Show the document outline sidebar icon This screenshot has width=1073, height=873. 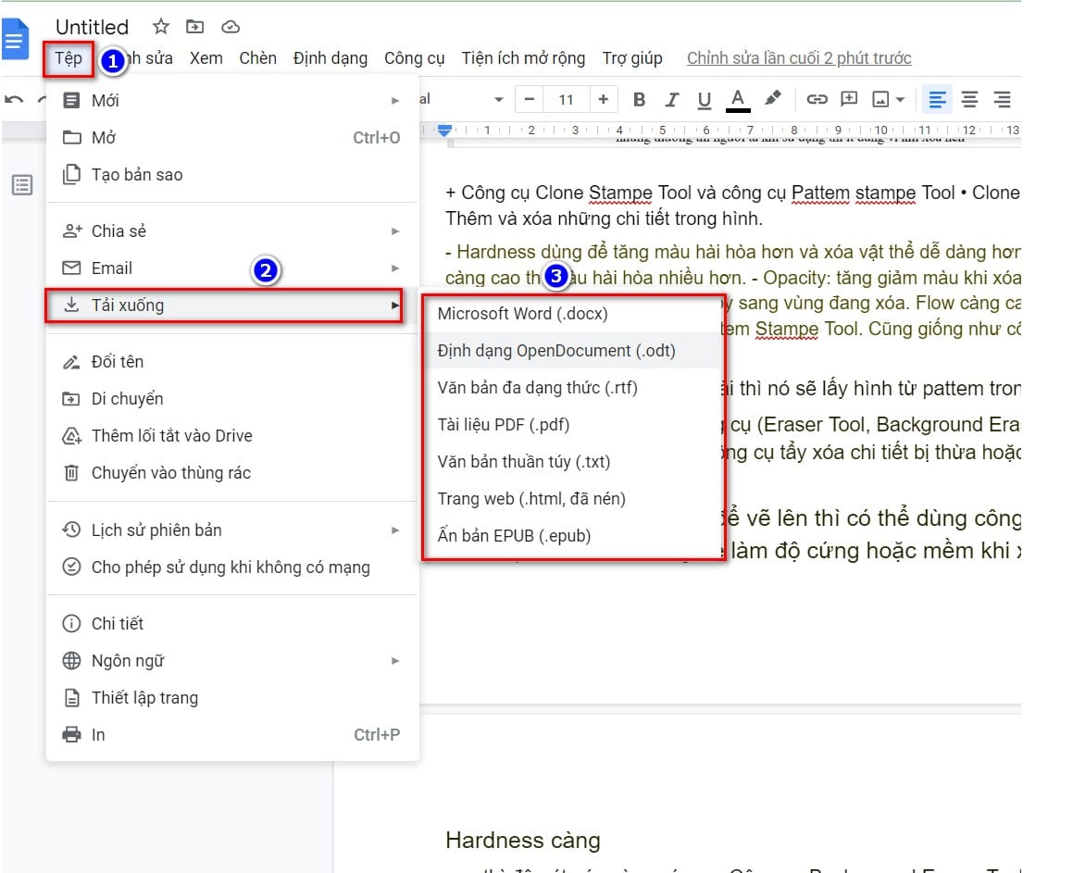click(22, 185)
